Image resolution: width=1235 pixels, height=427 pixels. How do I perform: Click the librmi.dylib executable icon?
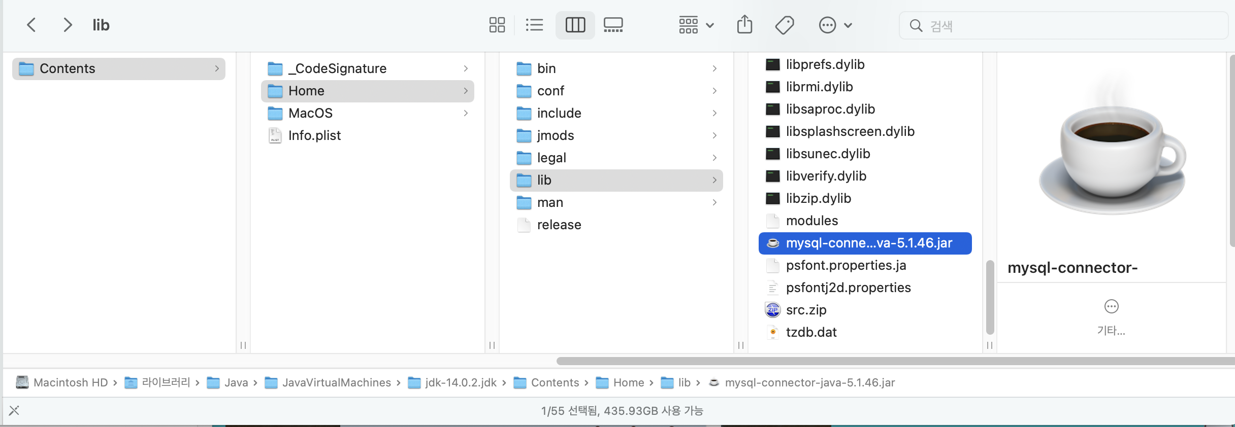(x=772, y=87)
